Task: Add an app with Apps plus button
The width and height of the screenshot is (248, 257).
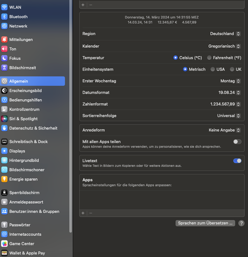Action: 83,213
